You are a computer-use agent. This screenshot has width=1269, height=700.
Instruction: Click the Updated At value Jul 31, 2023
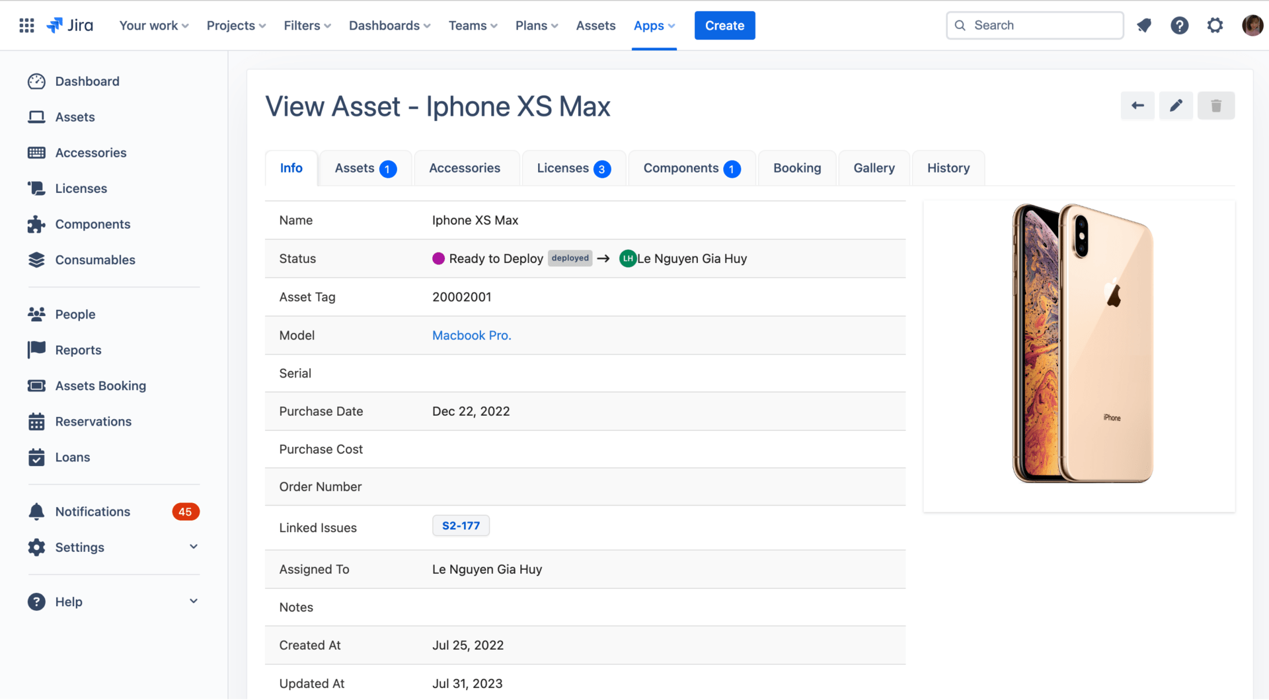pyautogui.click(x=467, y=683)
